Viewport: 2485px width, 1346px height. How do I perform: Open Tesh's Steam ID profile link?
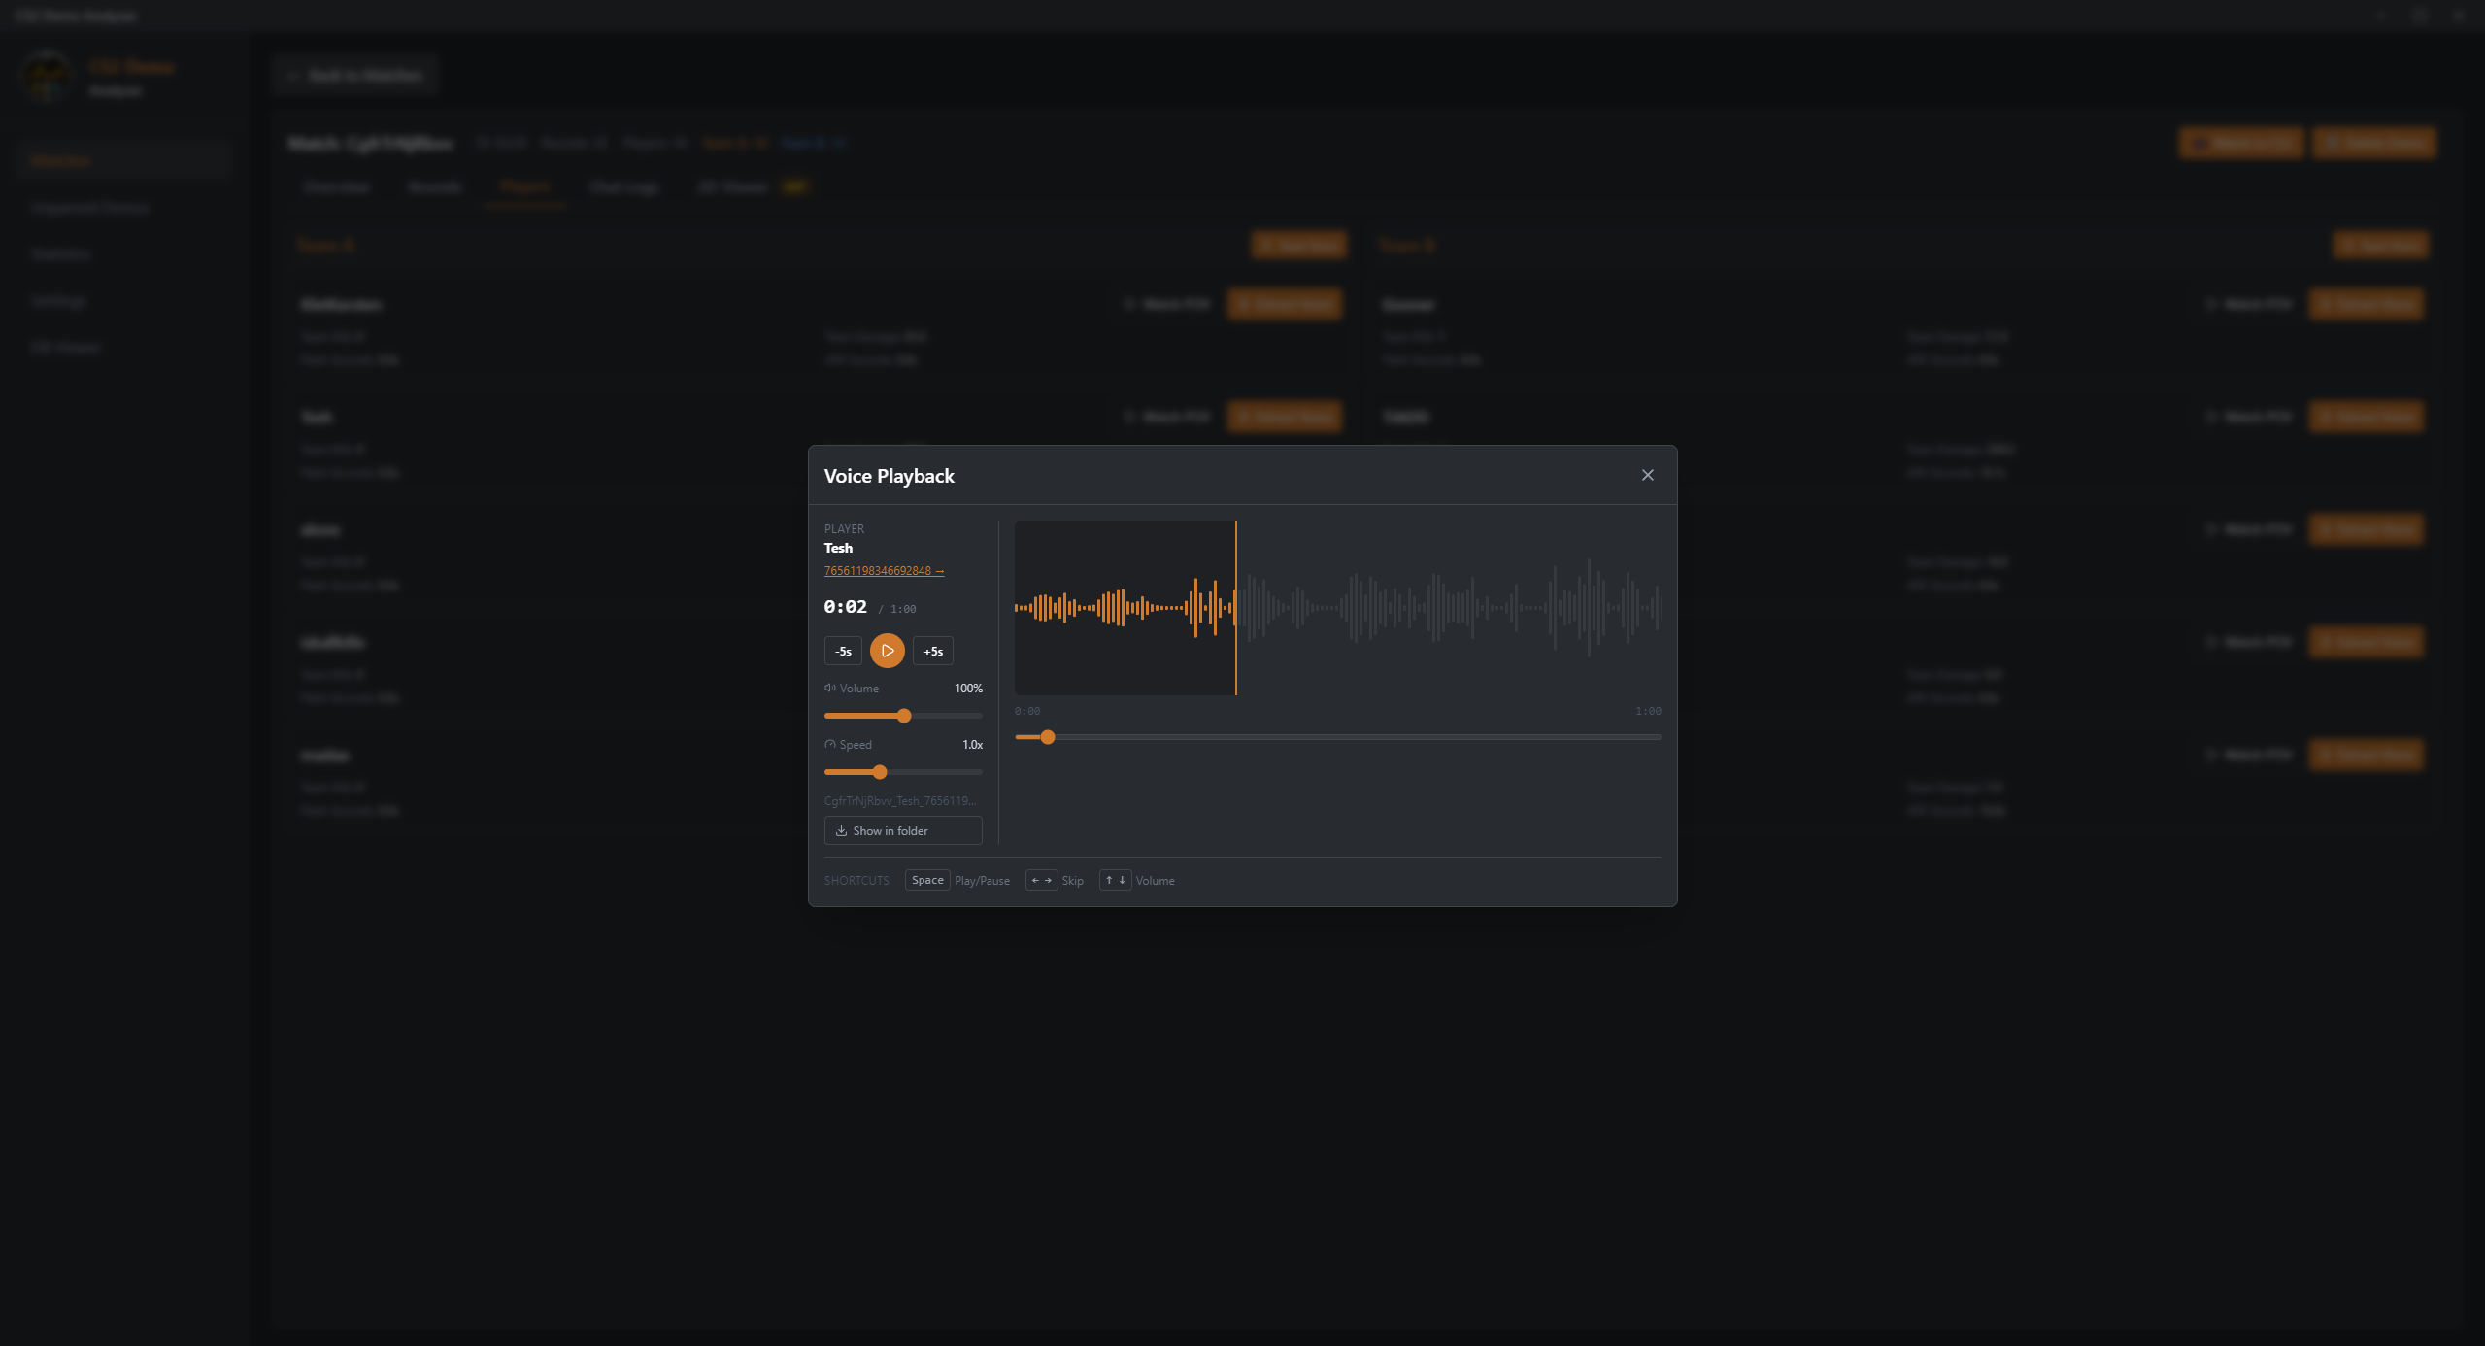point(883,571)
